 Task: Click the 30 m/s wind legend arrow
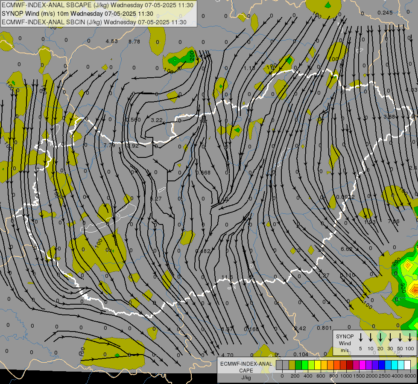390,337
